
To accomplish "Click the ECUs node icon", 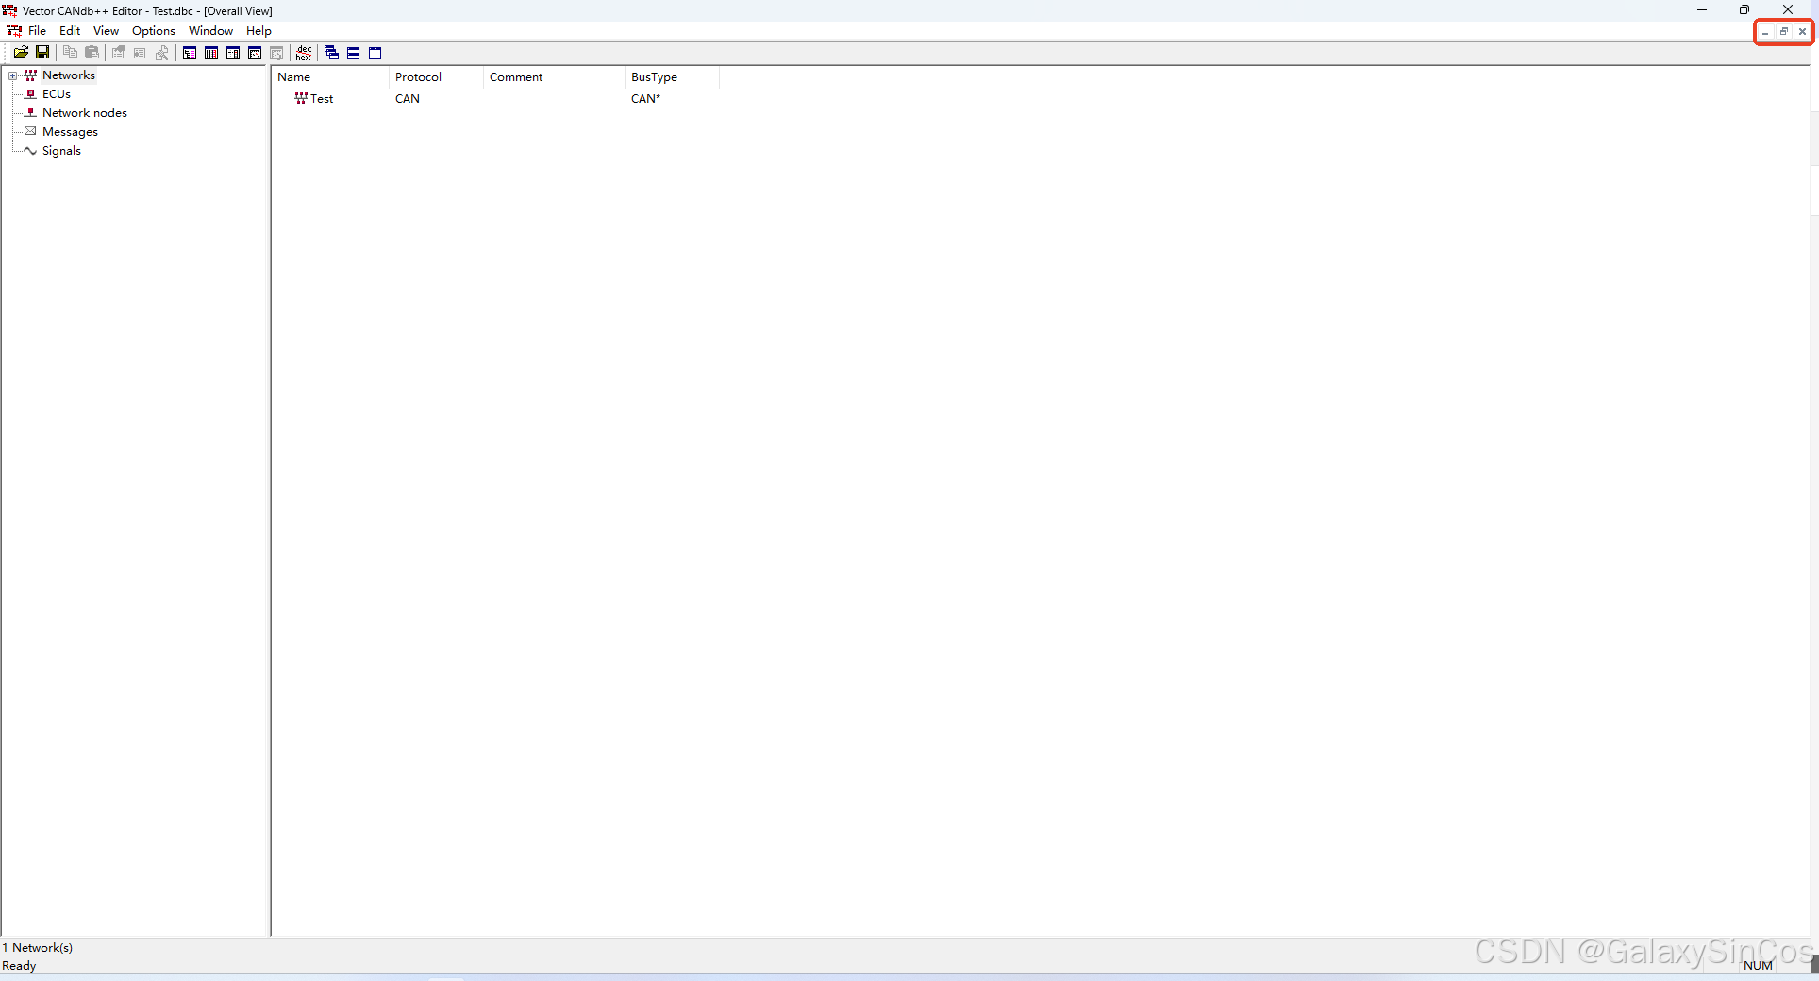I will pyautogui.click(x=30, y=94).
